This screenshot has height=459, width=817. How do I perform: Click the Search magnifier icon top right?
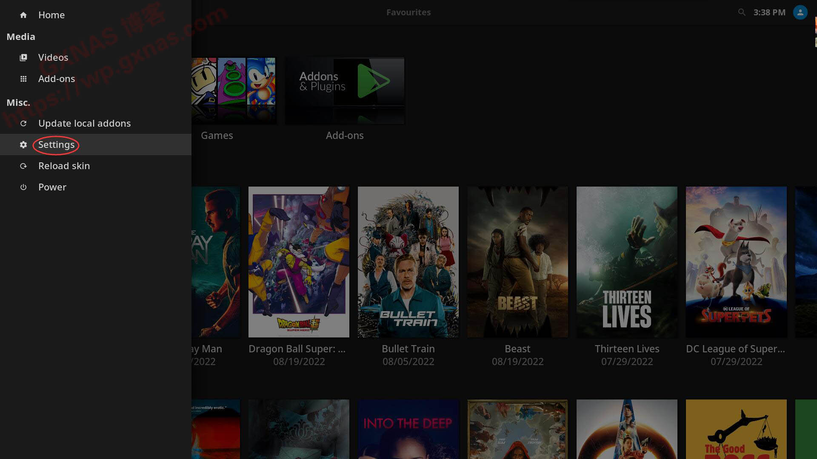pyautogui.click(x=742, y=12)
